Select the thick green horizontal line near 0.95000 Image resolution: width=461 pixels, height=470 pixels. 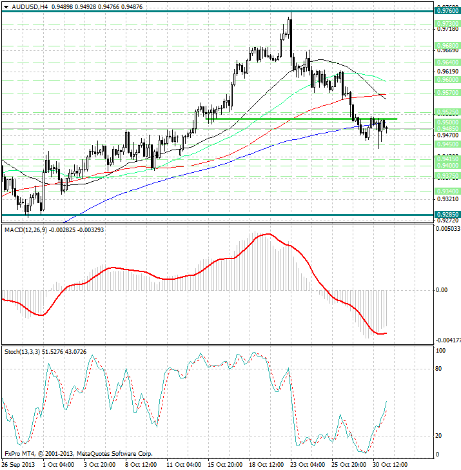click(x=302, y=119)
